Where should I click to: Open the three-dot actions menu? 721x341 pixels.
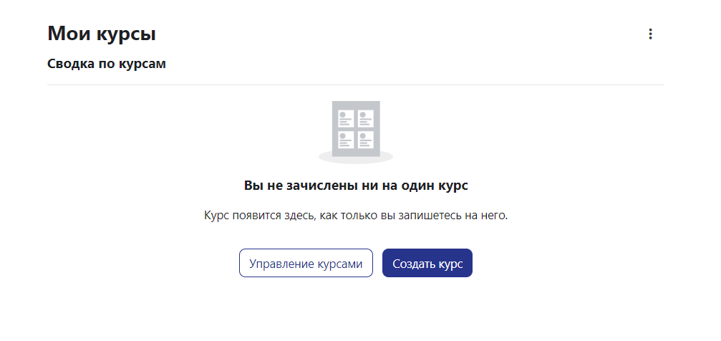(x=650, y=34)
